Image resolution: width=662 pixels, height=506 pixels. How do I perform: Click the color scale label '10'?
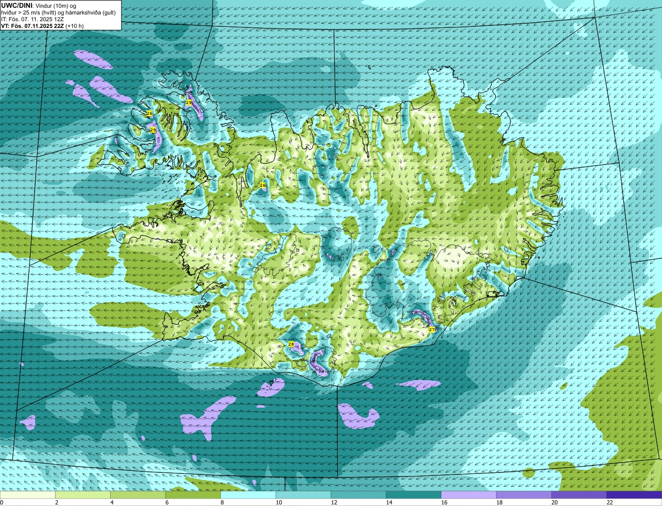[x=279, y=502]
